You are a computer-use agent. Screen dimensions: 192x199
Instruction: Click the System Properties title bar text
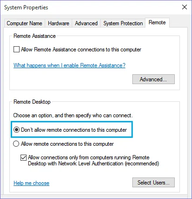(x=26, y=7)
